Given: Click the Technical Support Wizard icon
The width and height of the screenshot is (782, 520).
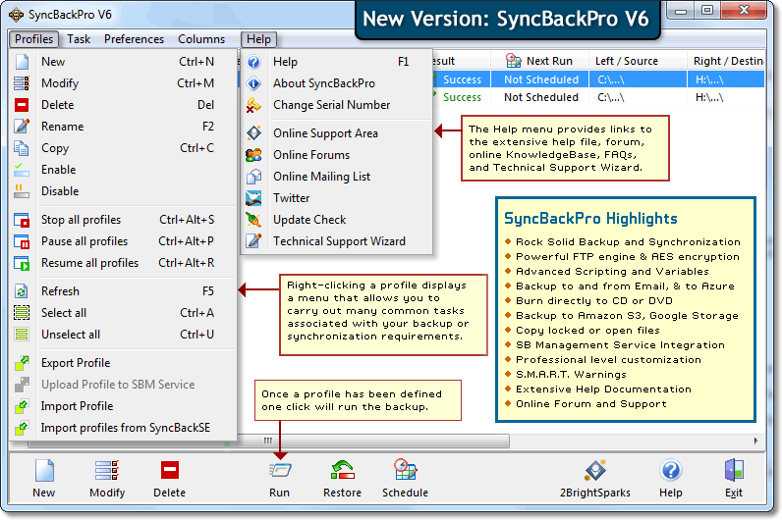Looking at the screenshot, I should [253, 241].
